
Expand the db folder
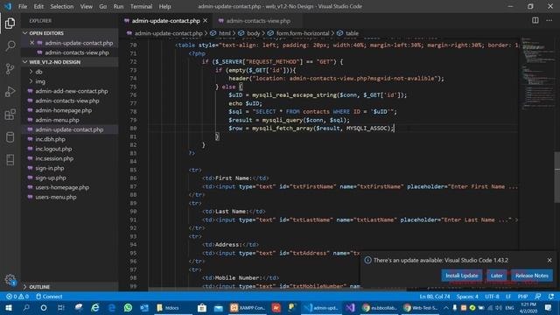pyautogui.click(x=69, y=72)
